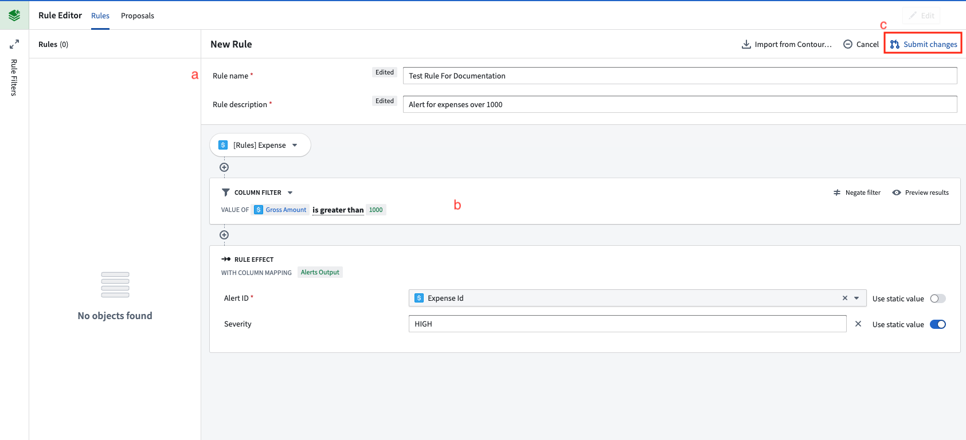The width and height of the screenshot is (966, 440).
Task: Open the [Rules] Expense object dropdown
Action: coord(260,145)
